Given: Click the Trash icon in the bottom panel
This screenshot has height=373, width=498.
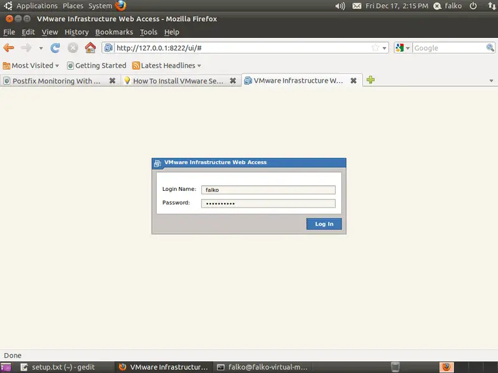Looking at the screenshot, I should coord(395,367).
